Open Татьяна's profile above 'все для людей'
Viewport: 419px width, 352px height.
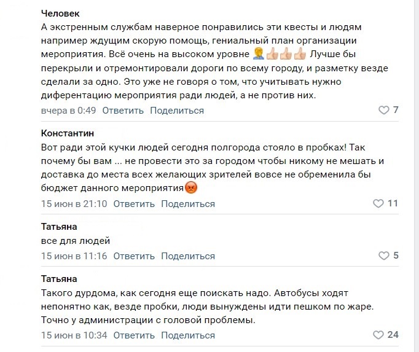pos(59,227)
